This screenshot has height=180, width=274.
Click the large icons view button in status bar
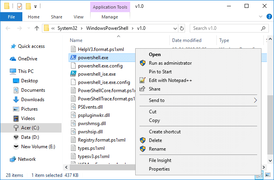coord(268,175)
